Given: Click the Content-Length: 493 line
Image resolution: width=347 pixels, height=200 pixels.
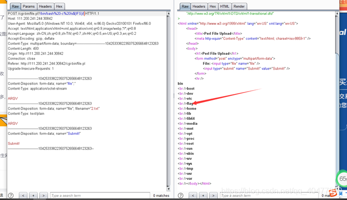Looking at the screenshot, I should click(x=23, y=48).
